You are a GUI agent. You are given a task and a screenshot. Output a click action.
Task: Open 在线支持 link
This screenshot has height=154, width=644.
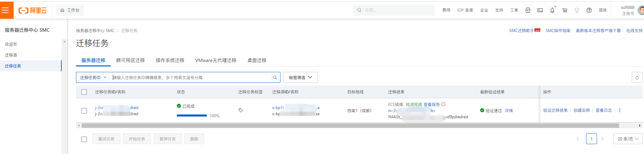click(x=634, y=31)
